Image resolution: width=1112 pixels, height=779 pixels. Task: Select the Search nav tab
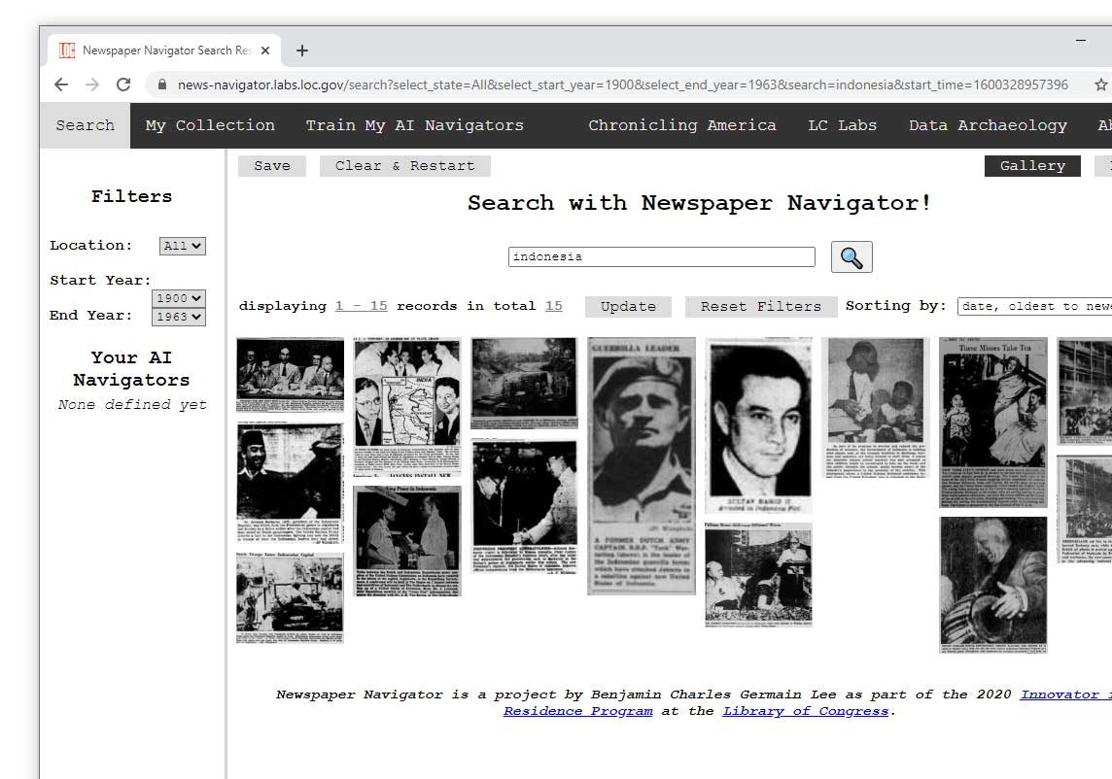86,125
